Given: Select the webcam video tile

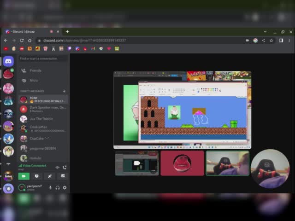Looking at the screenshot, I should click(x=227, y=163).
